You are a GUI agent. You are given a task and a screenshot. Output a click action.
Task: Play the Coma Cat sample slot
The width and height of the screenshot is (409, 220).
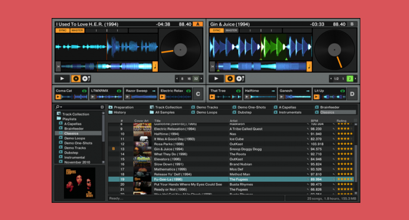pyautogui.click(x=58, y=97)
